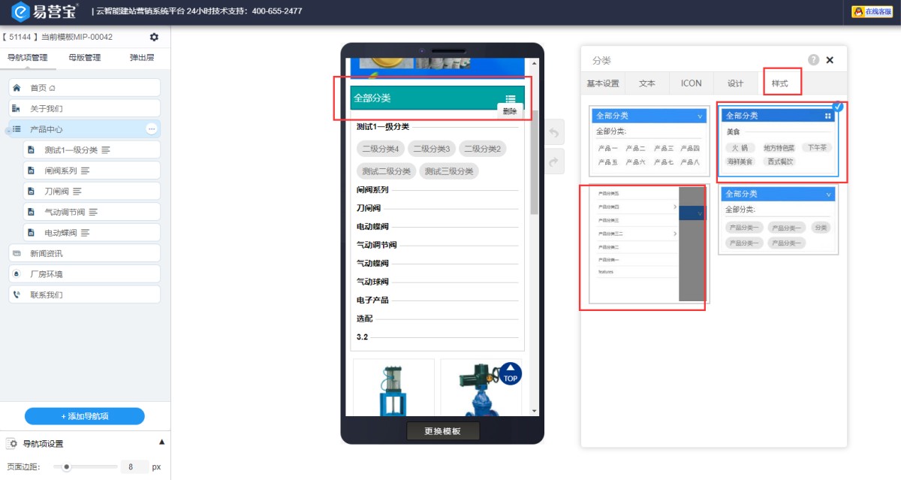
Task: Click list icon in 全部分类 phone header
Action: click(511, 98)
